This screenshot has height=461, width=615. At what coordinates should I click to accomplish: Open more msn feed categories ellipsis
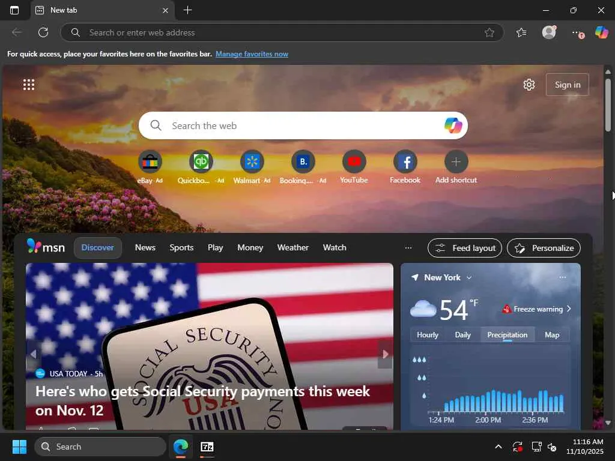408,248
